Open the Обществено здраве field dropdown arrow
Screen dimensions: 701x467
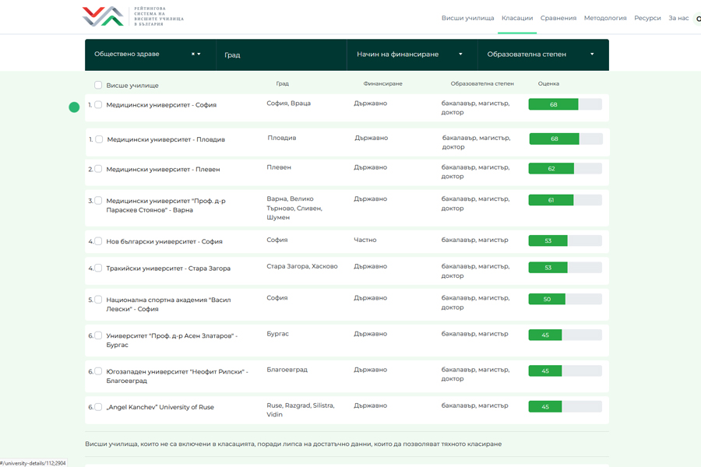coord(199,54)
